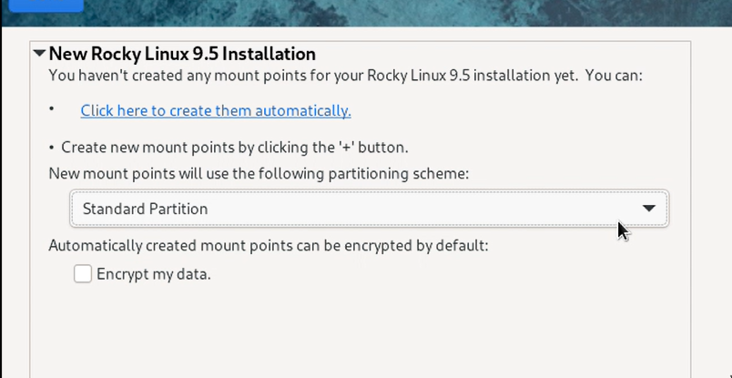Click the "can be encrypted by default" description
732x378 pixels.
(269, 245)
